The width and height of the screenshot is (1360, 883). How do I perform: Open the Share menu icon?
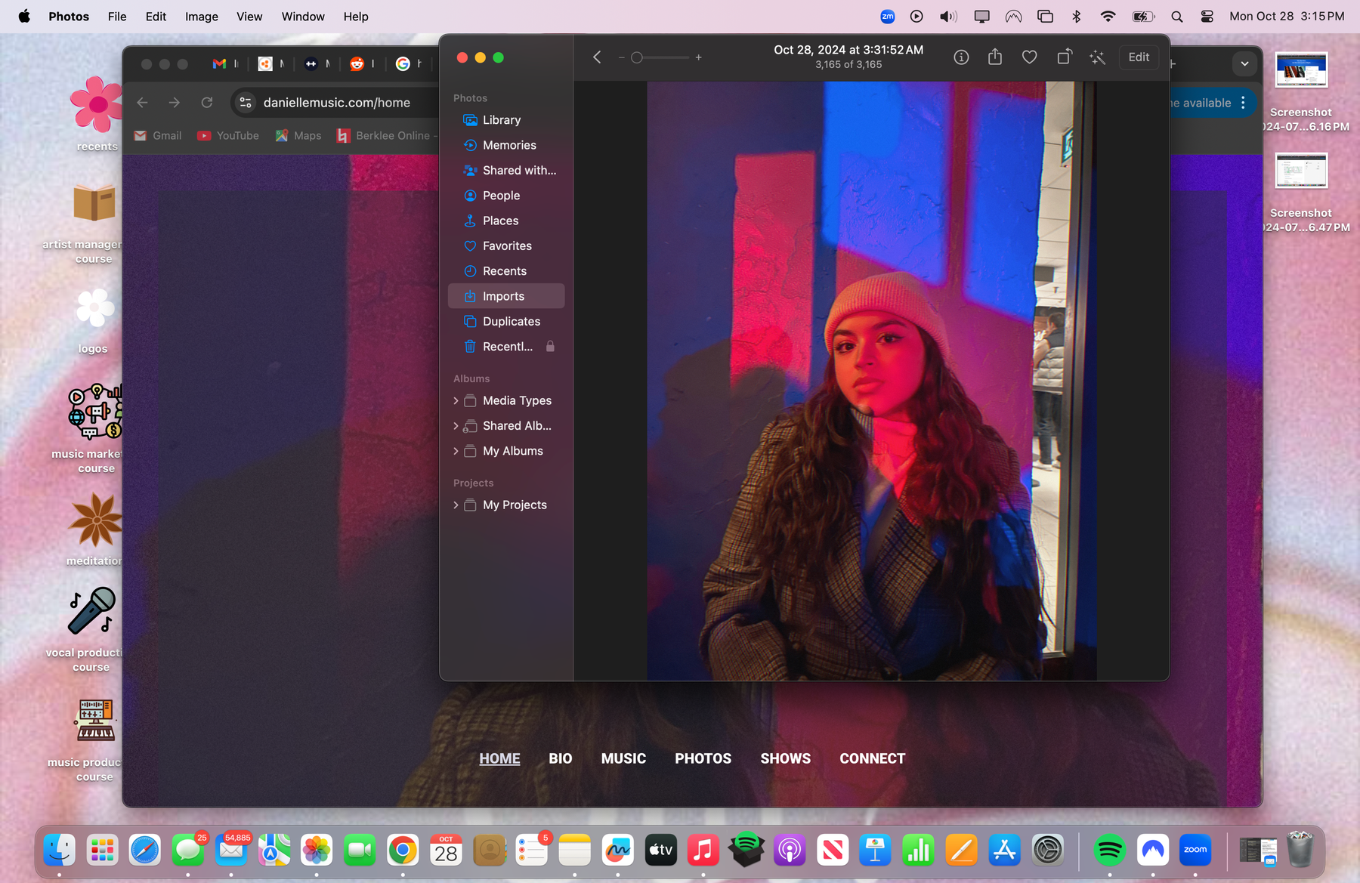point(995,57)
